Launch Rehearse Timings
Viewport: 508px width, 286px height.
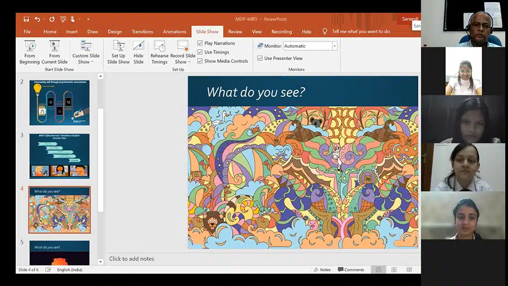(x=159, y=52)
